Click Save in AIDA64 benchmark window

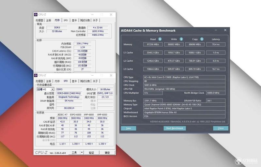(129, 128)
